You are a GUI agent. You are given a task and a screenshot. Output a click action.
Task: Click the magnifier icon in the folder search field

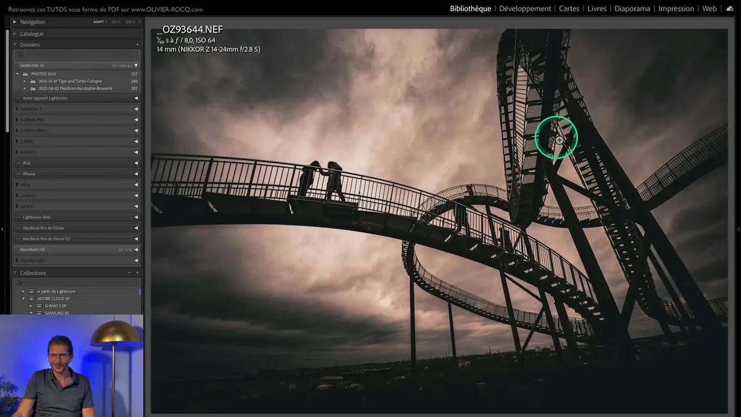(20, 54)
